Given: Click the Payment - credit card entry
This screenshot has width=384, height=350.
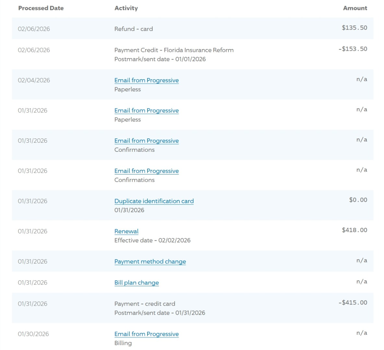Looking at the screenshot, I should coord(145,304).
